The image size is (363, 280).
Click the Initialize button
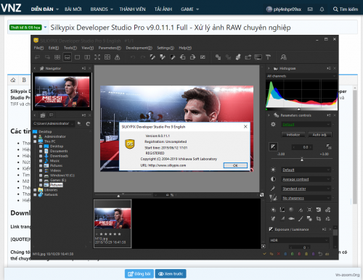(293, 135)
